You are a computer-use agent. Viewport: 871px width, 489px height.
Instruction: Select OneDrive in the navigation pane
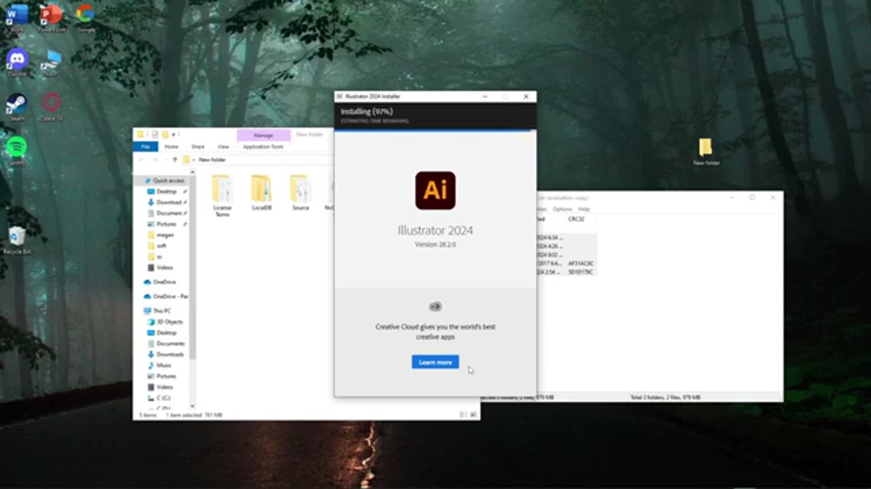point(161,282)
